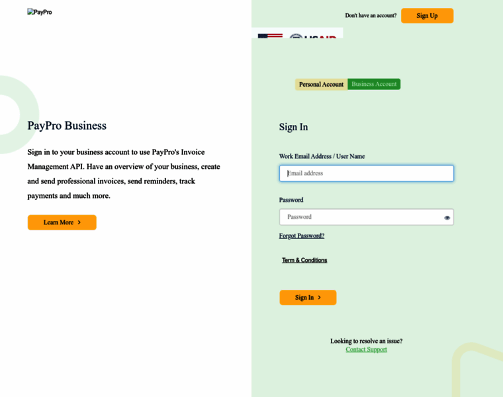503x397 pixels.
Task: Focus the Email address input field
Action: point(367,173)
